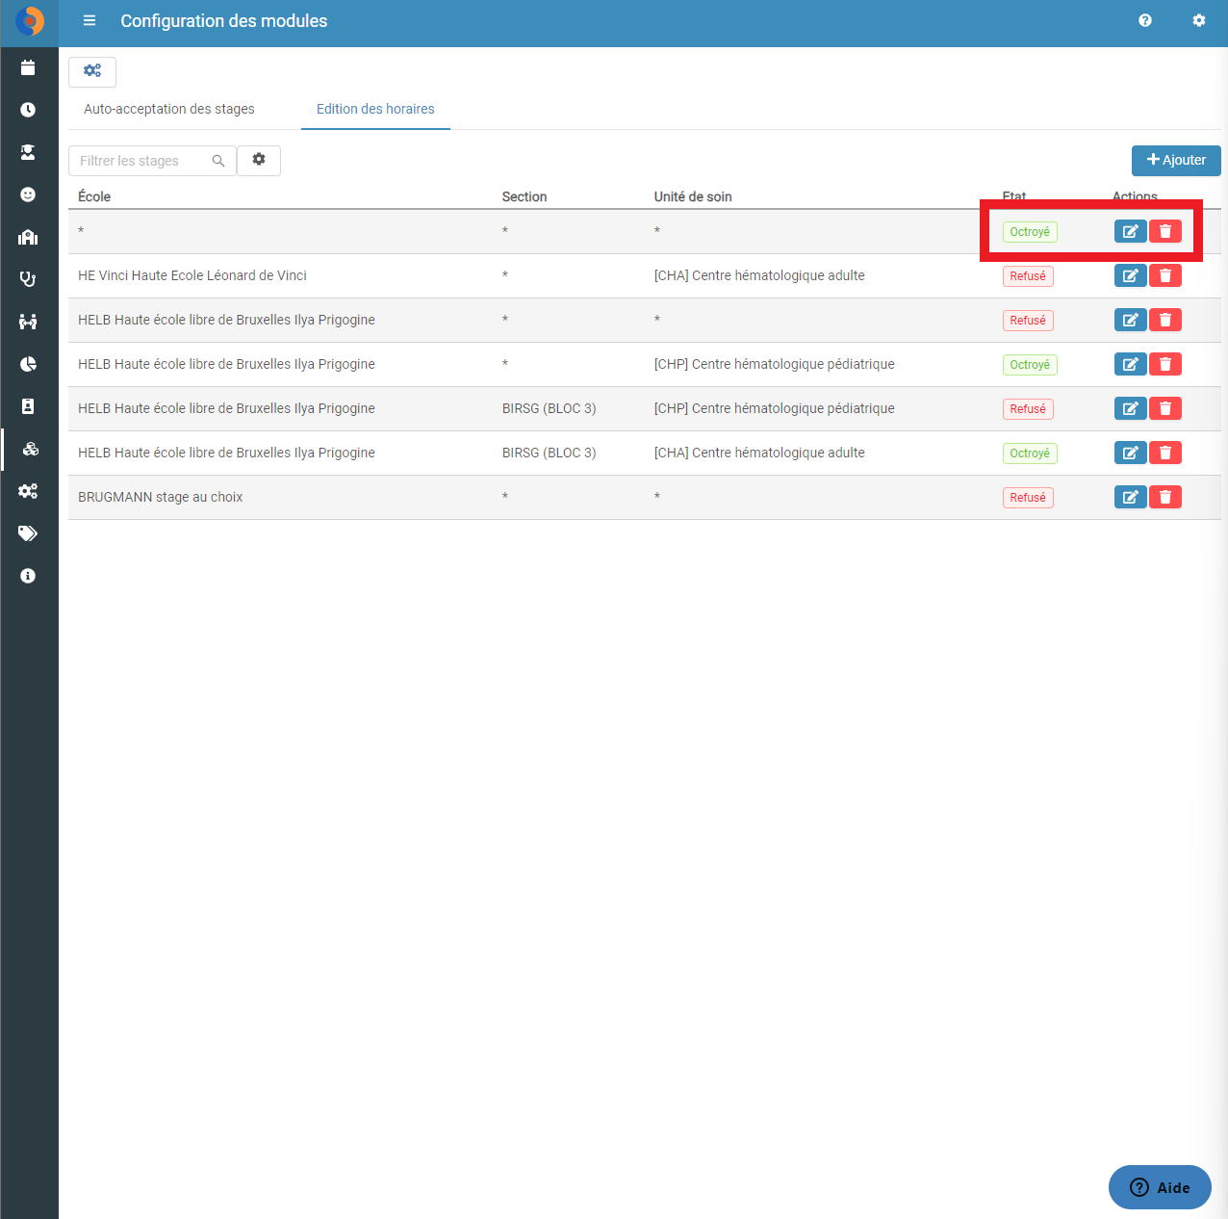
Task: Open the stethoscope sidebar icon
Action: point(28,279)
